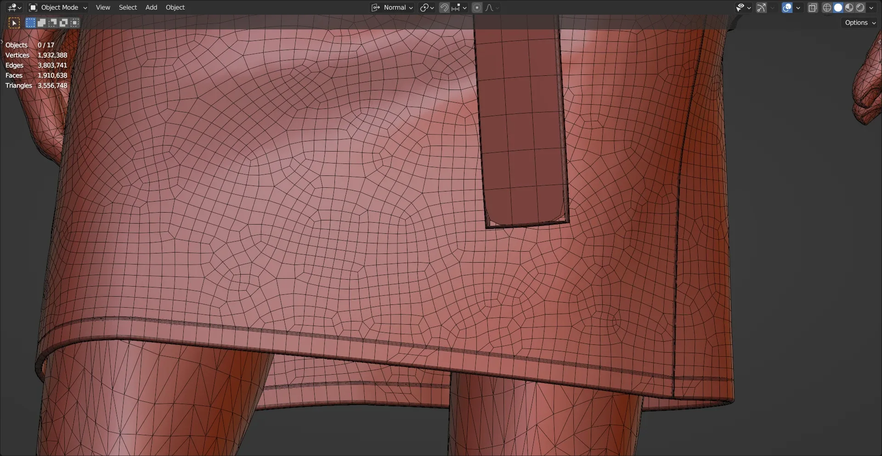Choose Extend existing selection mode
The height and width of the screenshot is (456, 882).
[x=41, y=23]
